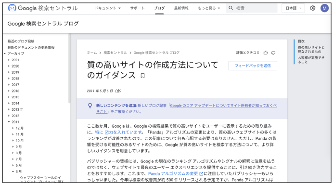Open the Panda アルゴリズムの変更 link
334x185 pixels.
coord(176,173)
